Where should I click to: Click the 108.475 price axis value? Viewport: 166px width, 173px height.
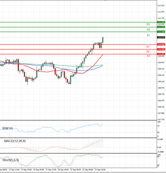[x=161, y=100]
